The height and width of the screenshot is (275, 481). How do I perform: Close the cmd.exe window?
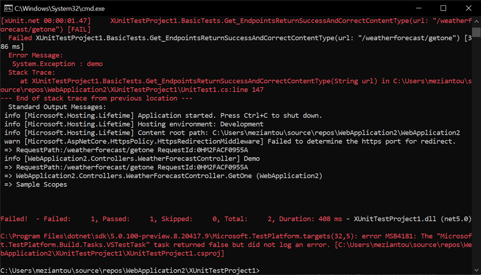(x=468, y=8)
